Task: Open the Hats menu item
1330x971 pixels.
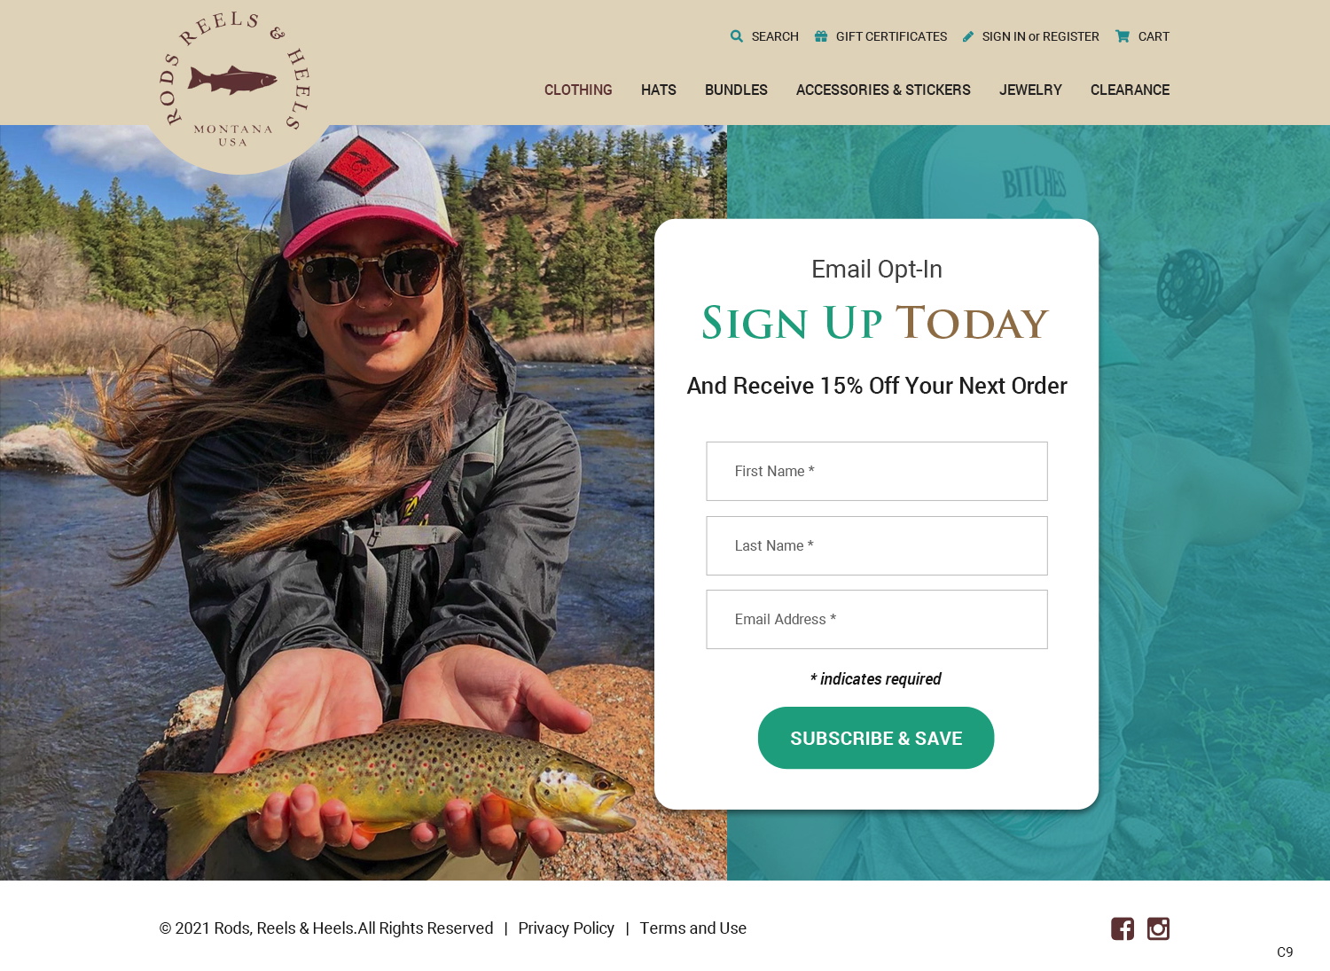Action: (x=659, y=90)
